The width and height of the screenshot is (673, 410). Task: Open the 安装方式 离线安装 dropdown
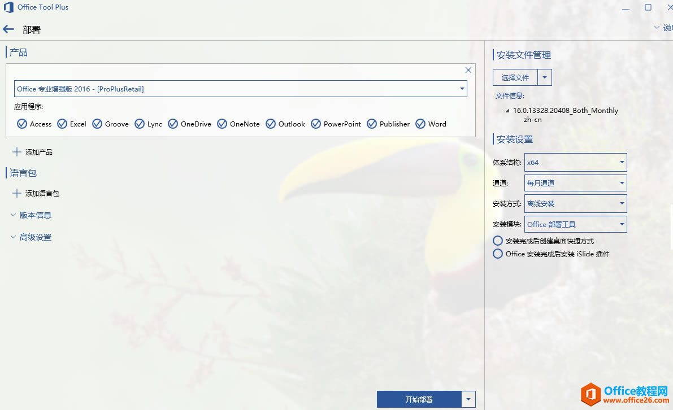coord(576,203)
